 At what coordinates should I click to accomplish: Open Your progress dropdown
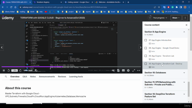[160, 18]
